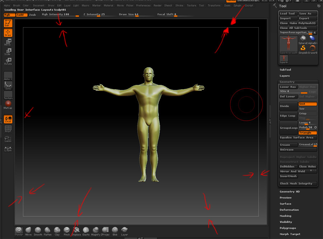Screen dimensions: 323x239
Task: Select the SuperAverageMan tool thumbnail
Action: (x=289, y=44)
